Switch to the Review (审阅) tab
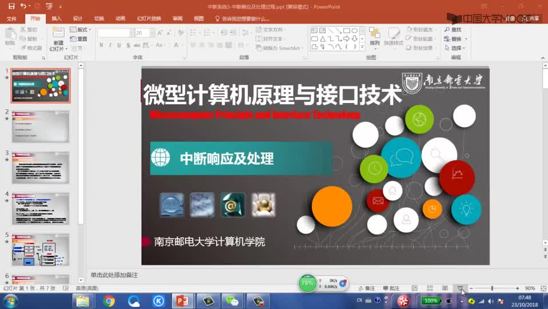 177,18
